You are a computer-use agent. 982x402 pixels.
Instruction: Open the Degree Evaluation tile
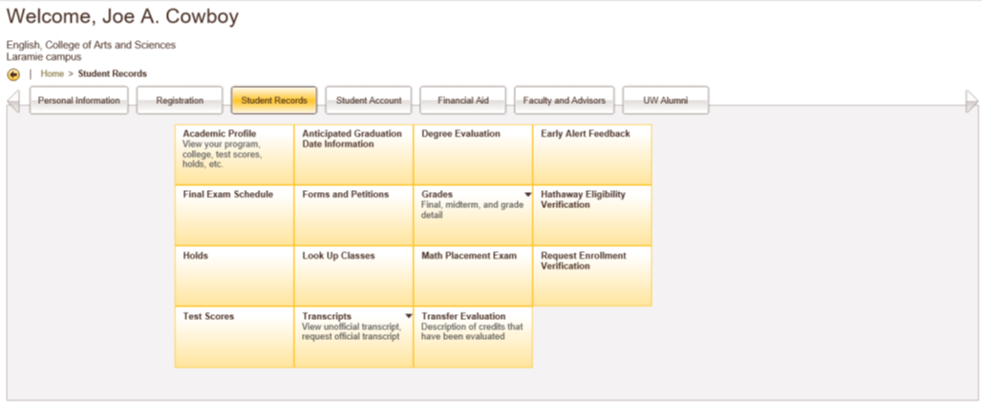point(473,155)
